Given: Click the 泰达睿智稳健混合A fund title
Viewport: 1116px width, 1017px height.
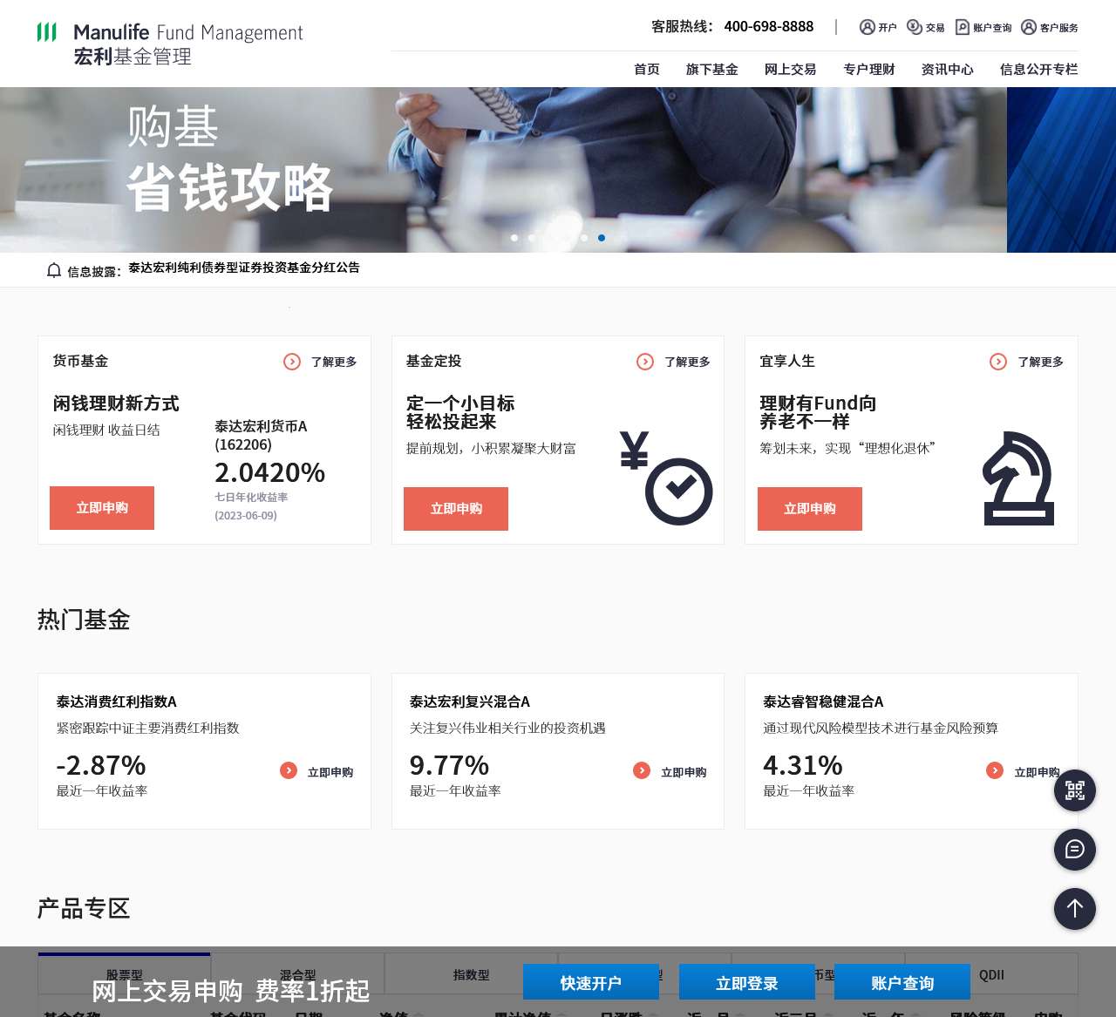Looking at the screenshot, I should 823,702.
